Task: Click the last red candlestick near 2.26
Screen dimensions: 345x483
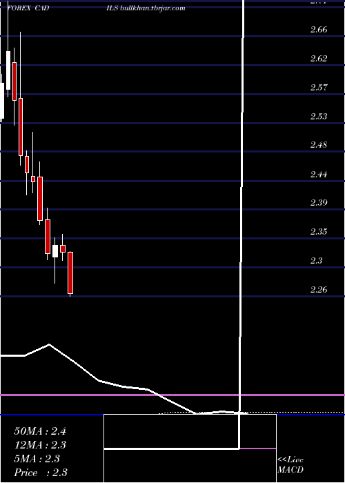Action: point(70,273)
